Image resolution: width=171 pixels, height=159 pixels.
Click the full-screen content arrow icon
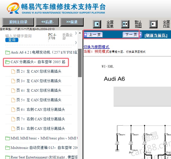(153, 24)
